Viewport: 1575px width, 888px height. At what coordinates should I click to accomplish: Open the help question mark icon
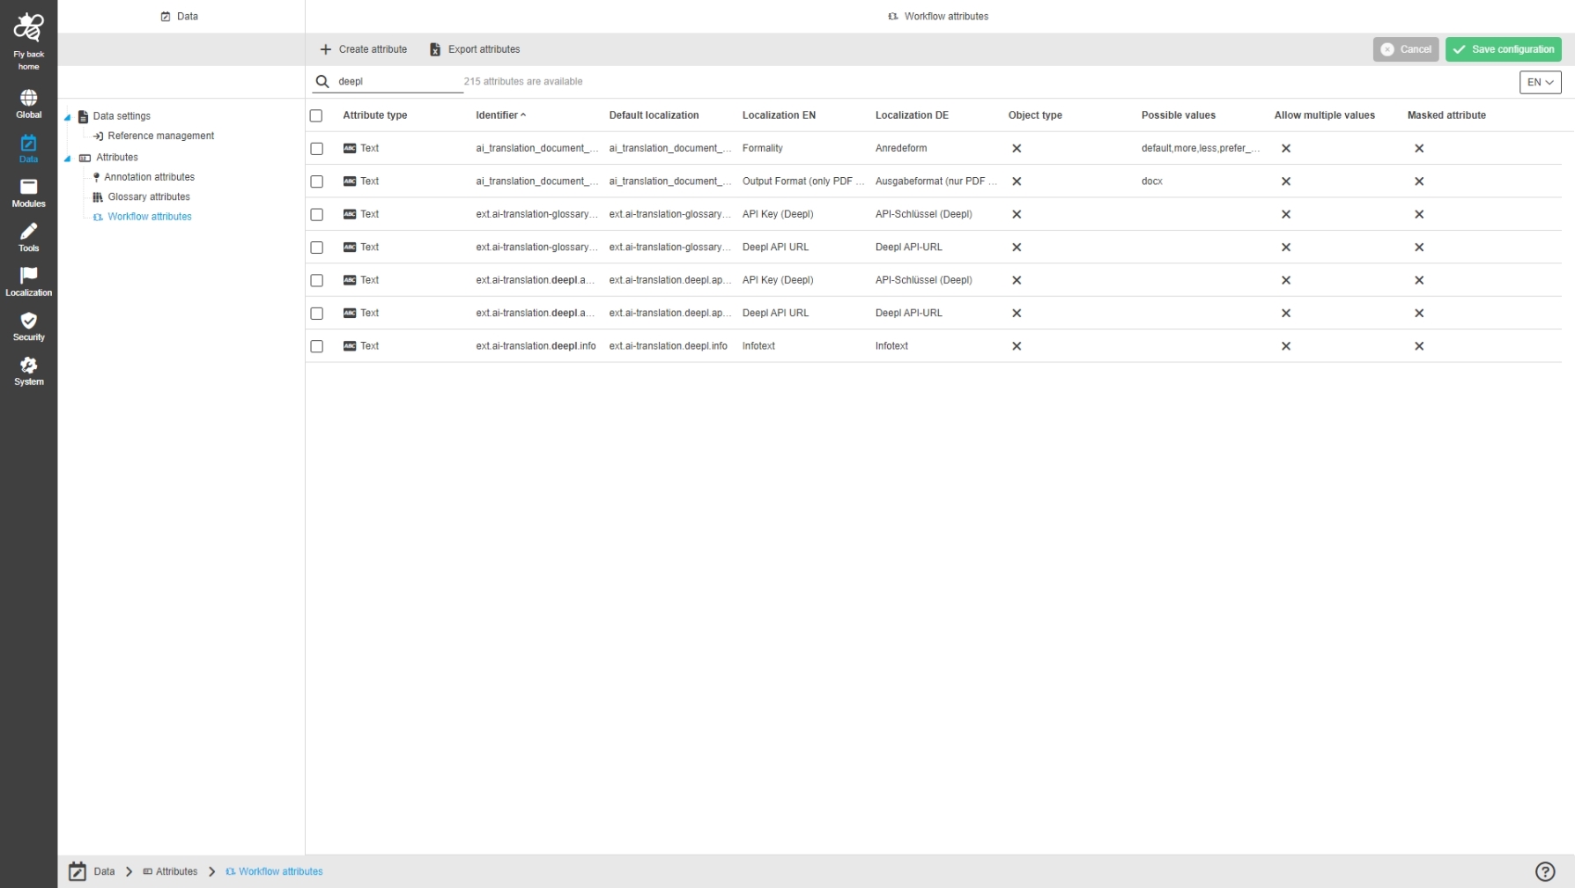[1545, 871]
